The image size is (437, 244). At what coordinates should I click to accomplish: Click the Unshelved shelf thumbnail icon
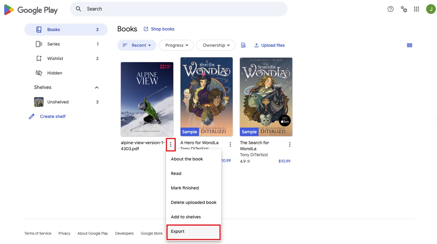click(39, 102)
